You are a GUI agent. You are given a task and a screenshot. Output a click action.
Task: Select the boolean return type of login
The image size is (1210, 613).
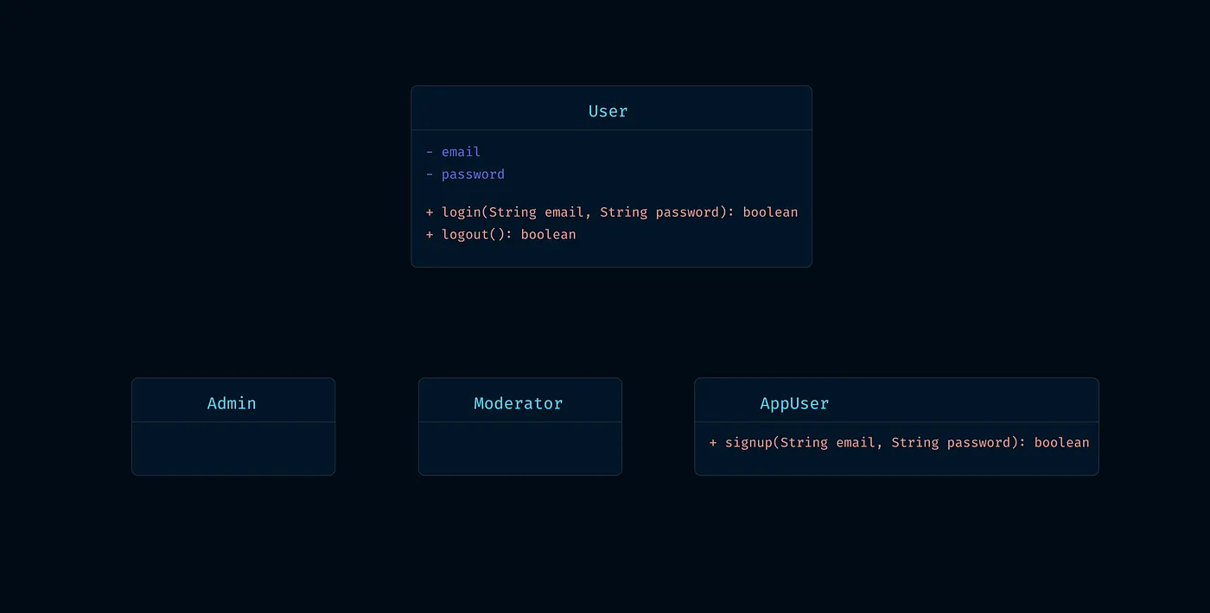769,212
